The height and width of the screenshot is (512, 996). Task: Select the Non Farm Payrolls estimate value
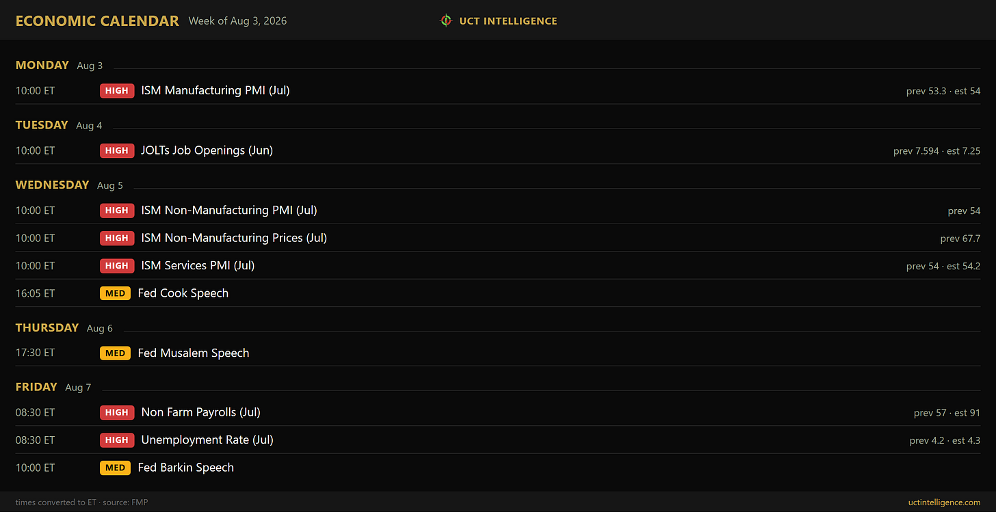coord(967,413)
